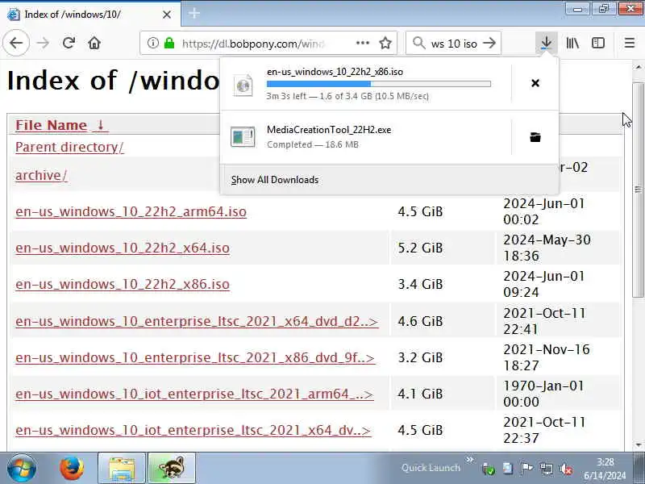Select the Index of /windows/10/ tab

89,14
